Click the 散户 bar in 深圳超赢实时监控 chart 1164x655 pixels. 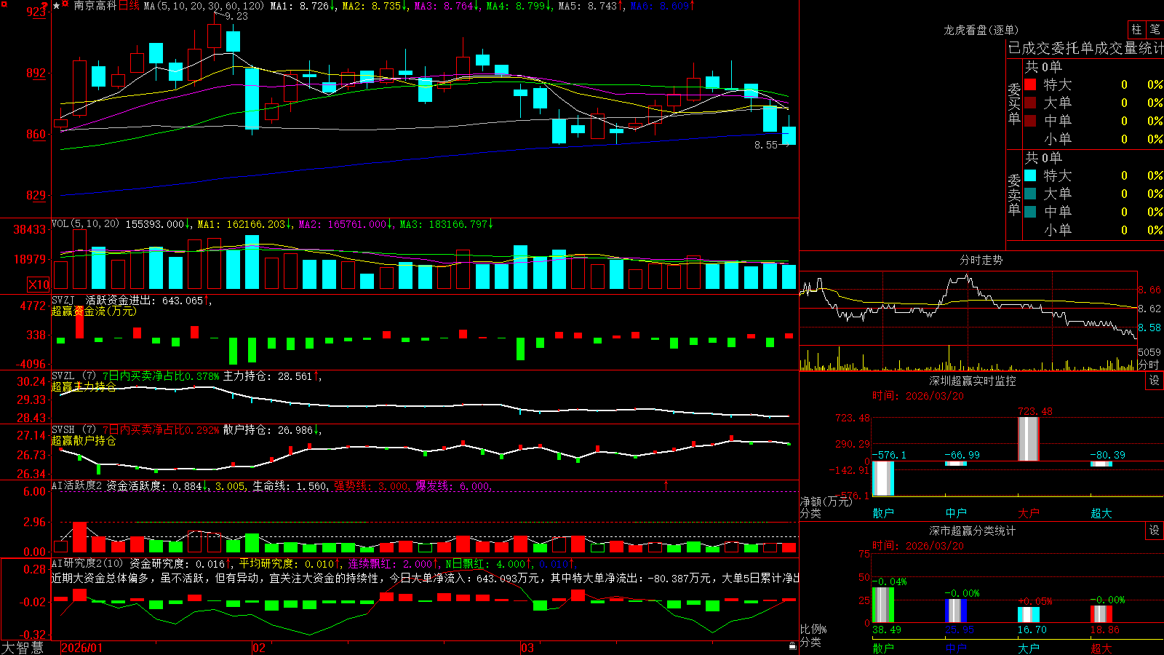click(883, 478)
